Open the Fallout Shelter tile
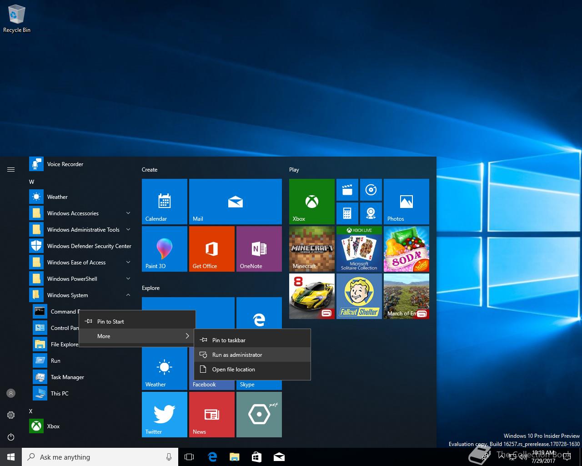Viewport: 582px width, 466px height. [359, 296]
